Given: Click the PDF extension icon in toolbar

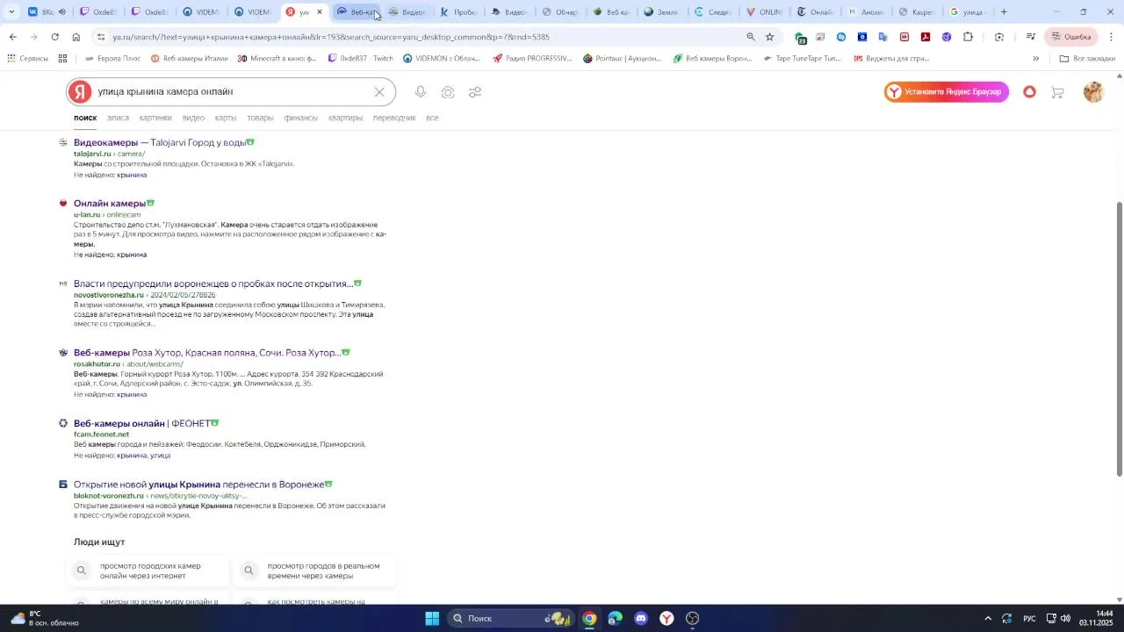Looking at the screenshot, I should click(926, 37).
